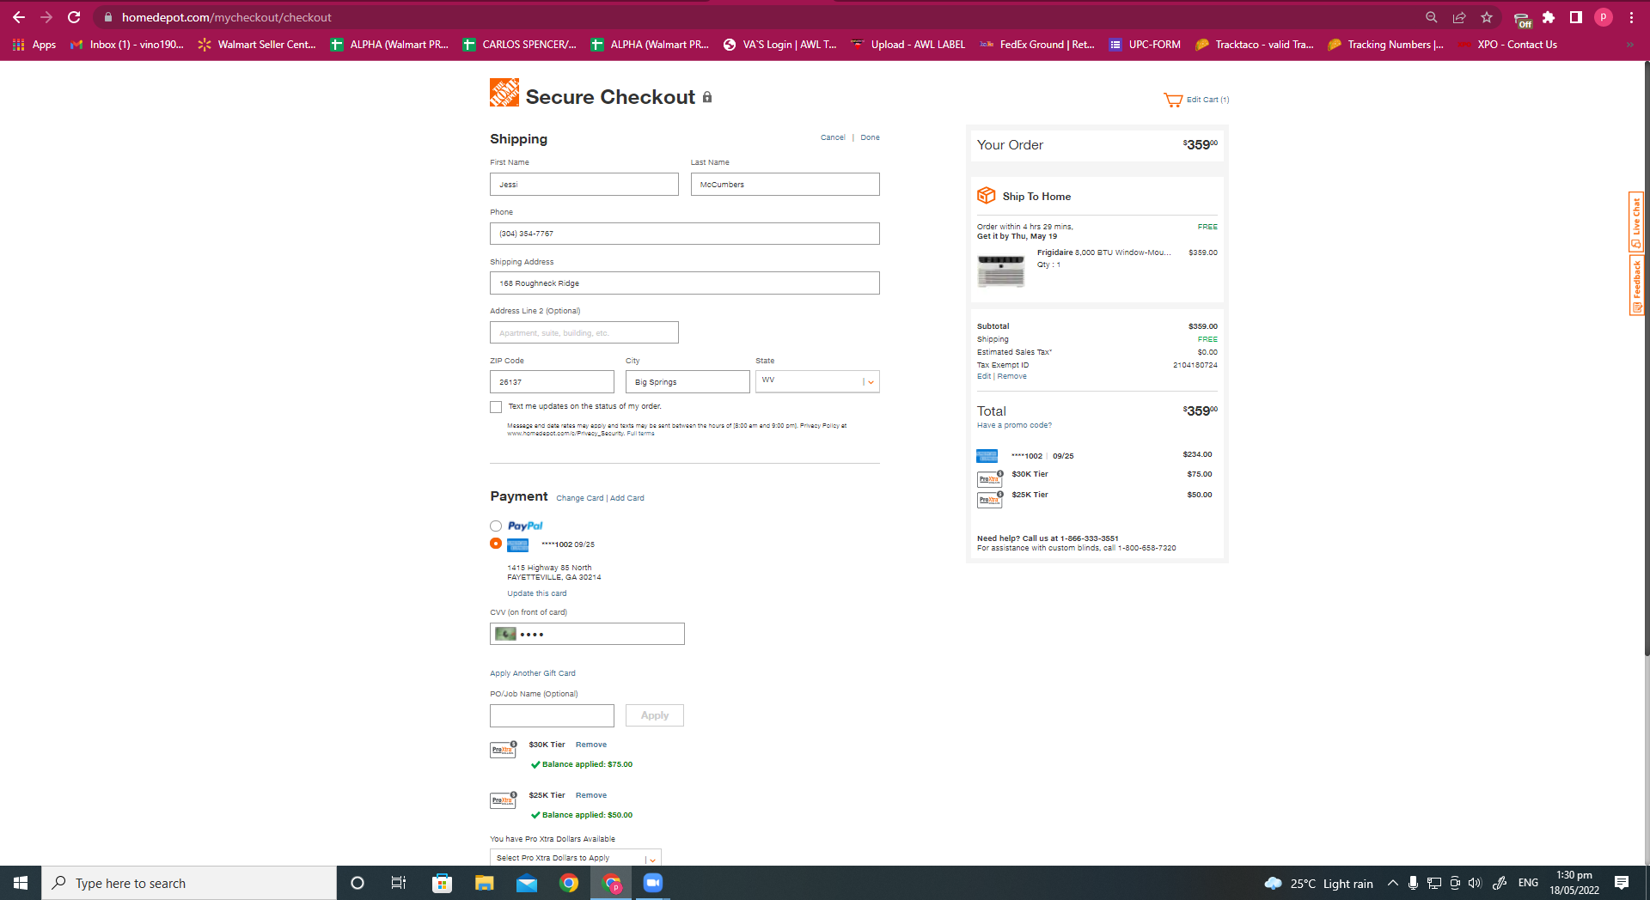Click the share page icon in address bar

1459,17
